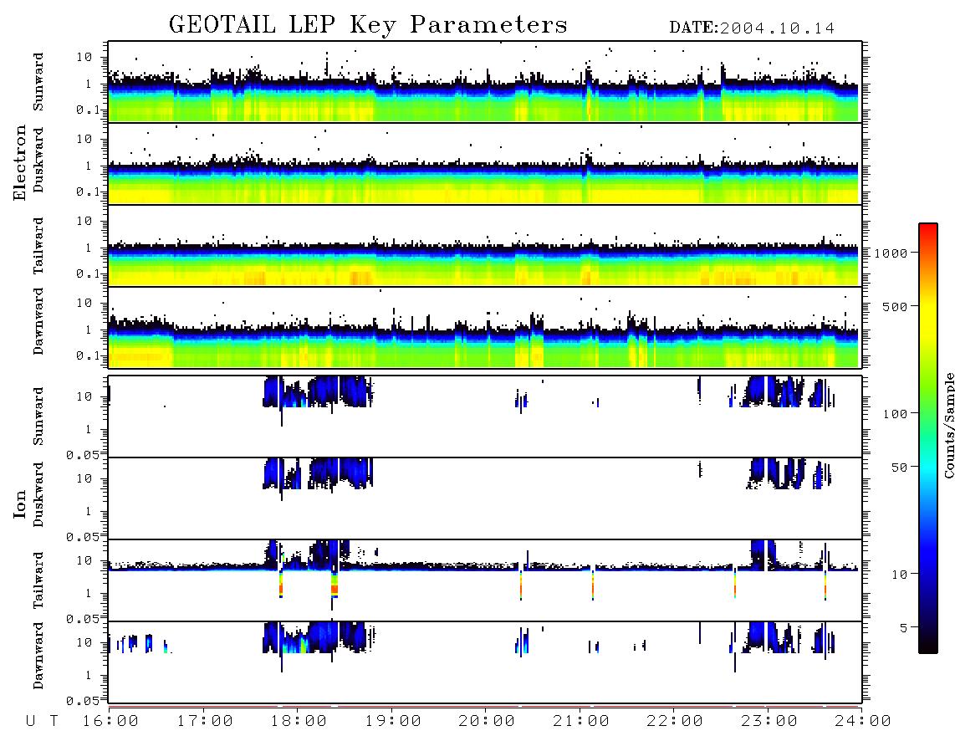Select the "21:00" time tick label
Image resolution: width=955 pixels, height=736 pixels.
click(x=581, y=722)
